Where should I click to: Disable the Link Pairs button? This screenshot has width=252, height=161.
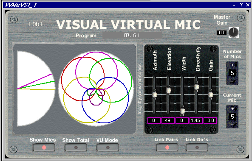[x=167, y=147]
